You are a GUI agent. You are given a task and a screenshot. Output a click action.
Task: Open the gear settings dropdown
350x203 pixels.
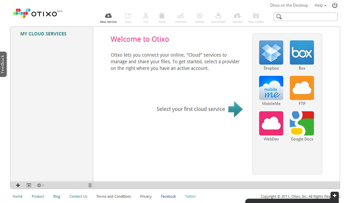point(40,185)
